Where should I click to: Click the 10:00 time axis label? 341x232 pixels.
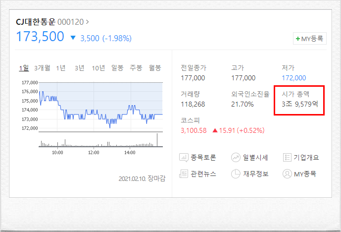tap(57, 153)
